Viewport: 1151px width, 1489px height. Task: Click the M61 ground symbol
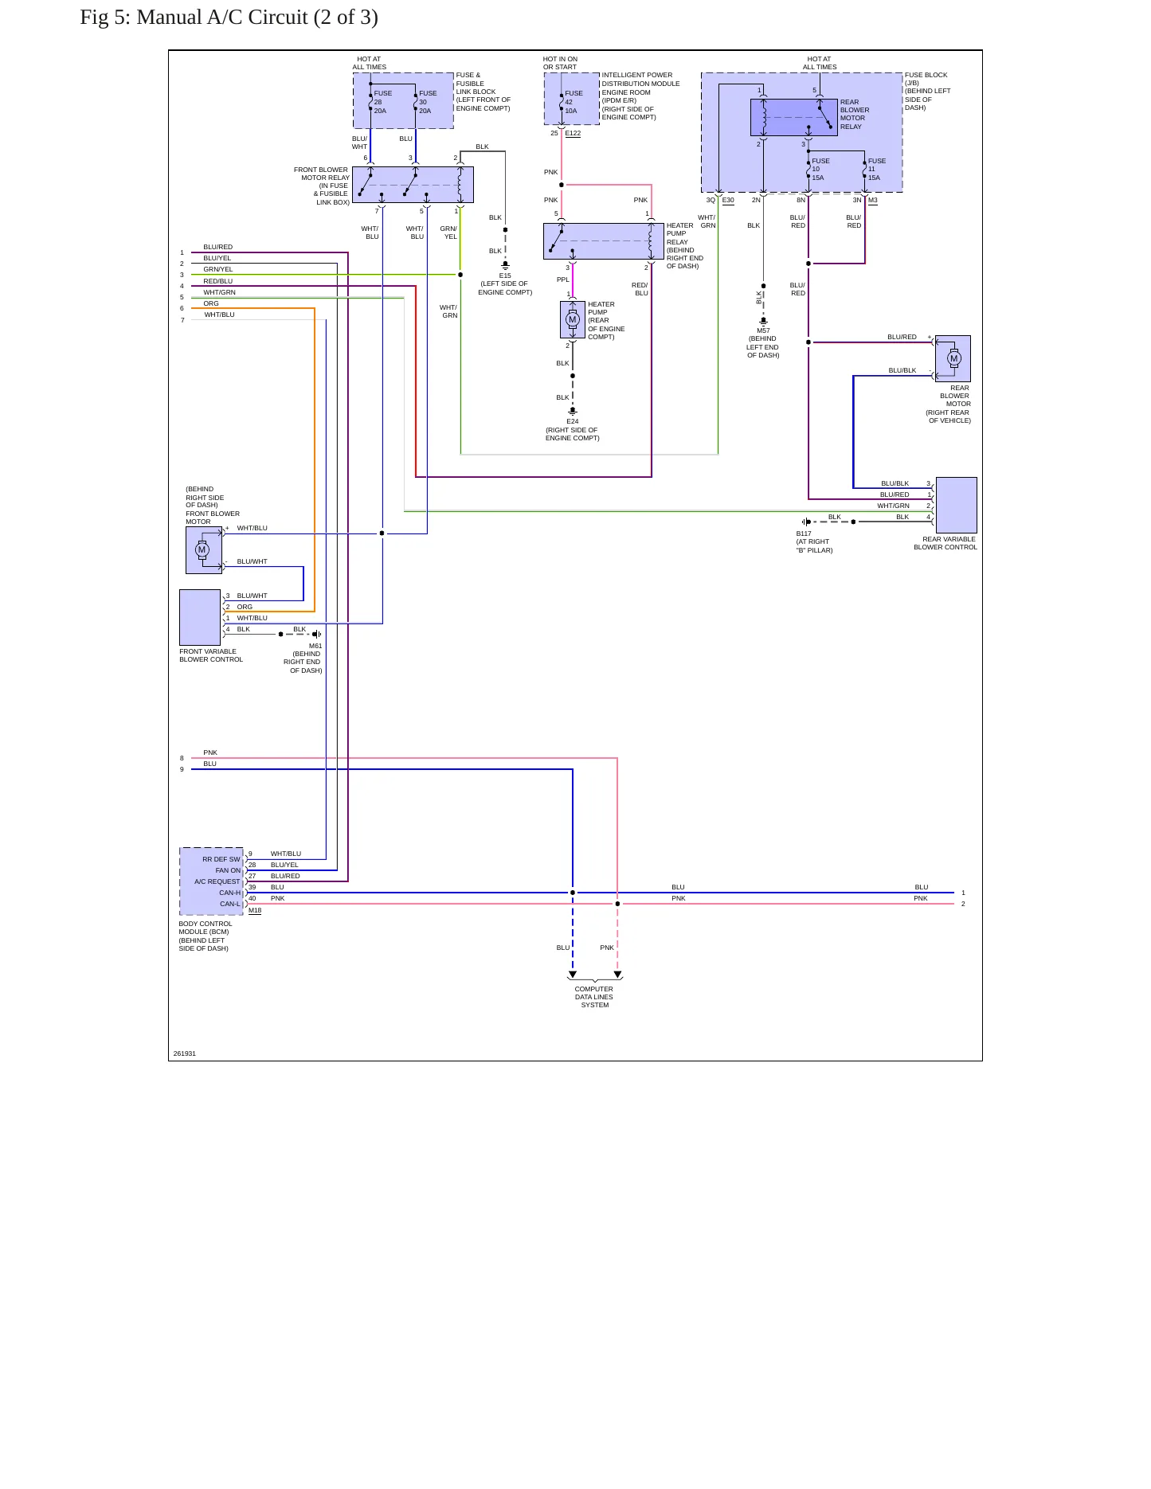tap(317, 635)
